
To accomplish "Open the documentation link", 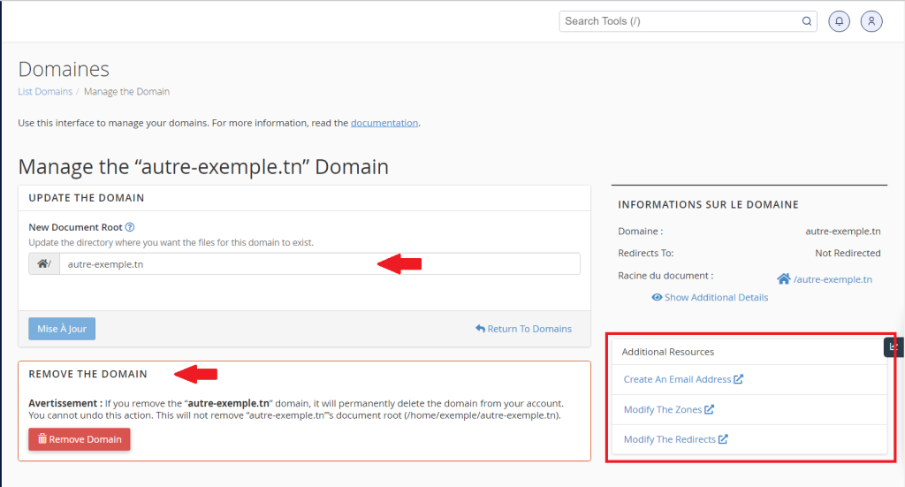I will [384, 123].
